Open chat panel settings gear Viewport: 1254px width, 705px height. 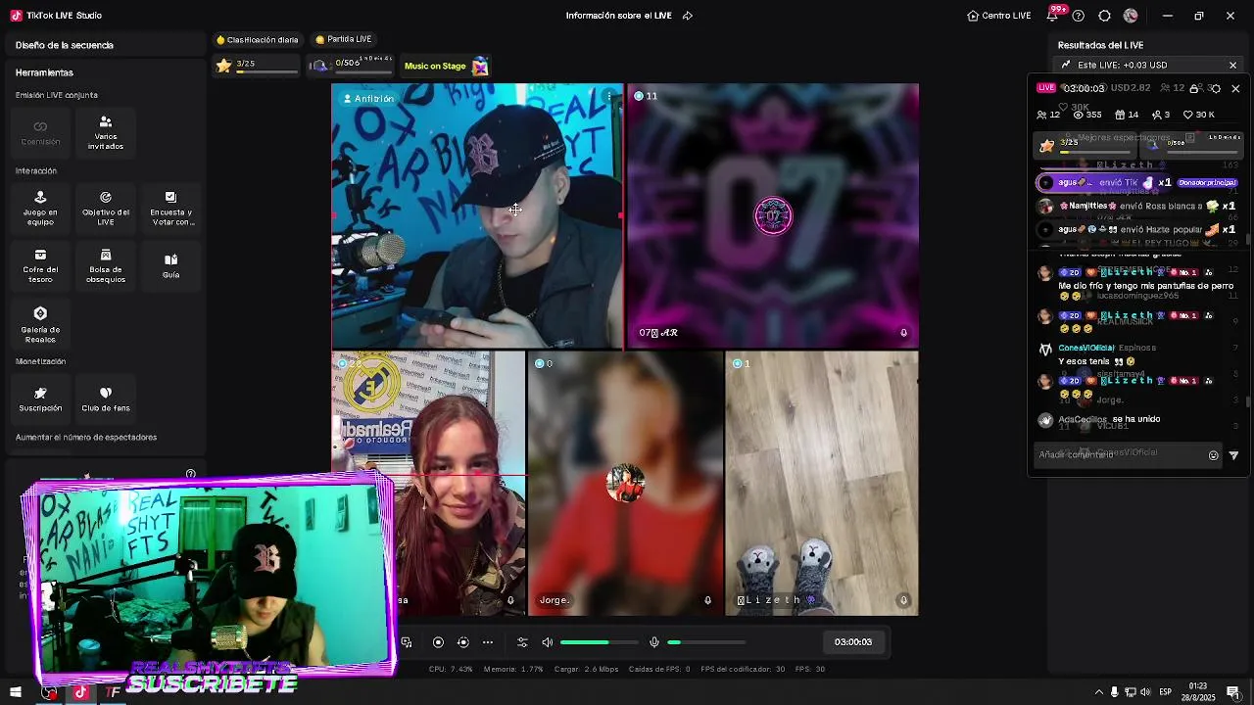pos(1215,88)
